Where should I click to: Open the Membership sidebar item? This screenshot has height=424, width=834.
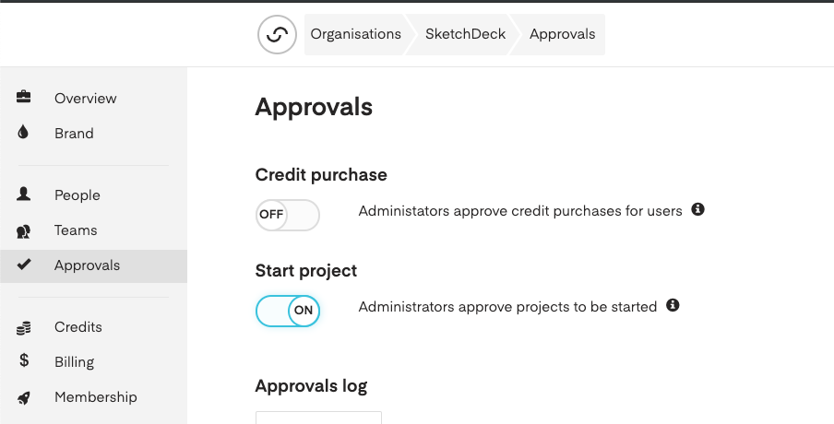[x=93, y=397]
